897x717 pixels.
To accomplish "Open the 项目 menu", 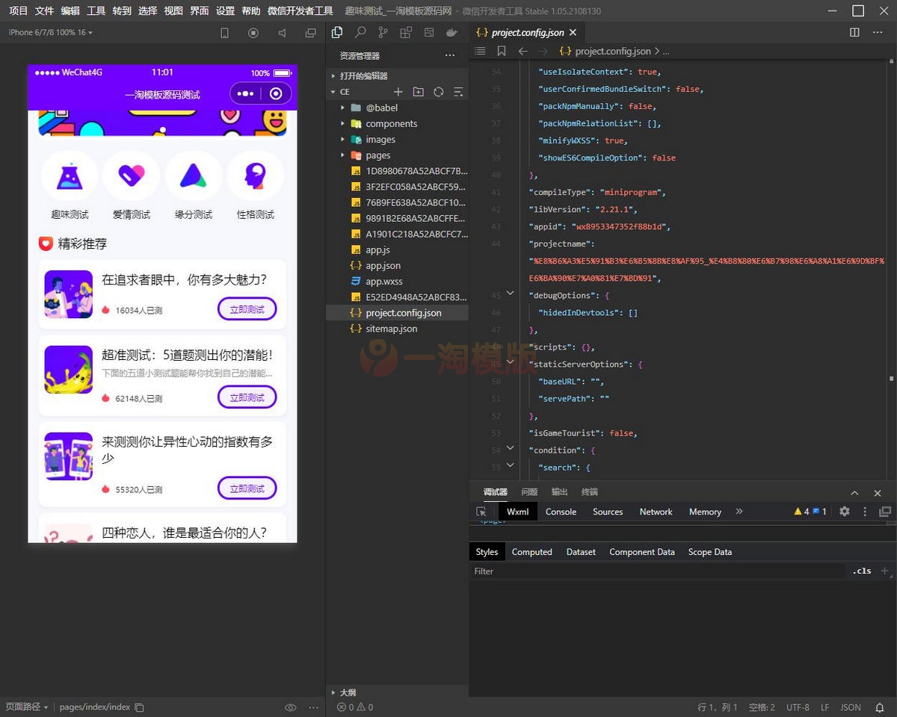I will [18, 11].
